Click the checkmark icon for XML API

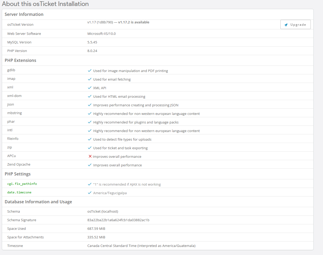click(x=90, y=88)
